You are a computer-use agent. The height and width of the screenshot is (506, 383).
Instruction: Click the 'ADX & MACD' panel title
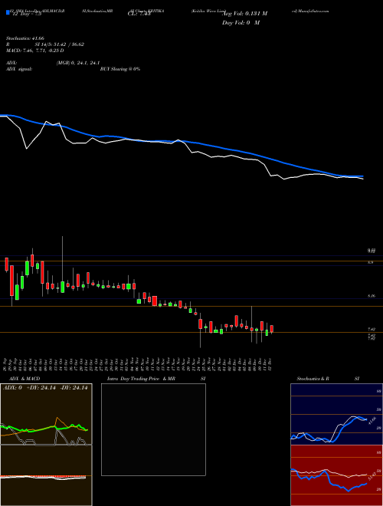pyautogui.click(x=23, y=379)
